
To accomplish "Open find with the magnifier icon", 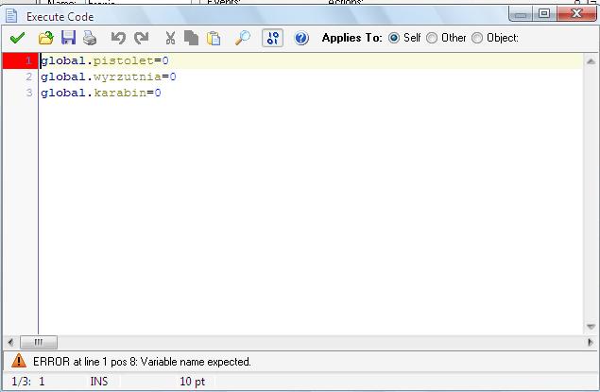I will [x=242, y=39].
